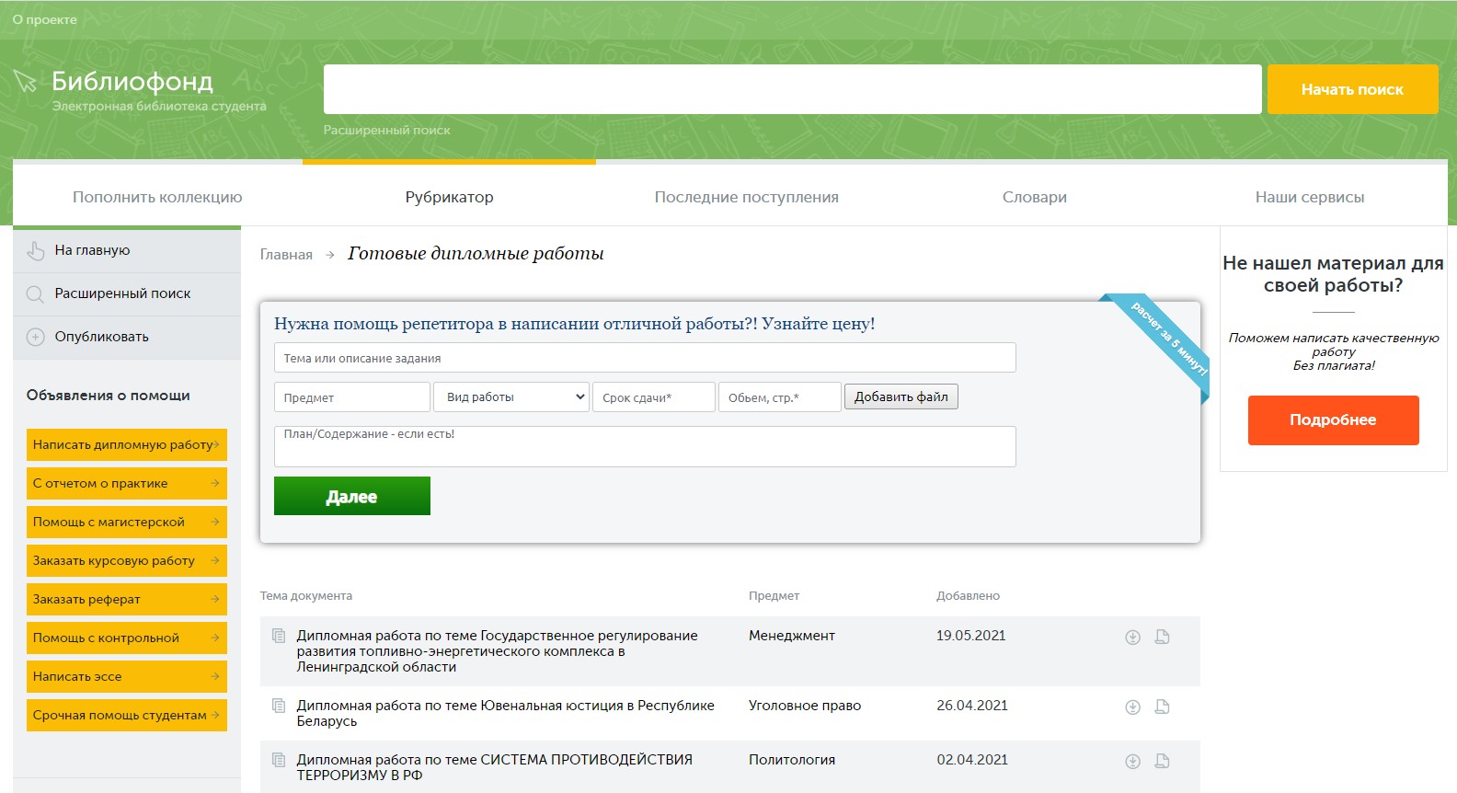Click the file icon left of ТЕРРОРИЗМУ В РФ title
This screenshot has width=1457, height=793.
(x=279, y=760)
